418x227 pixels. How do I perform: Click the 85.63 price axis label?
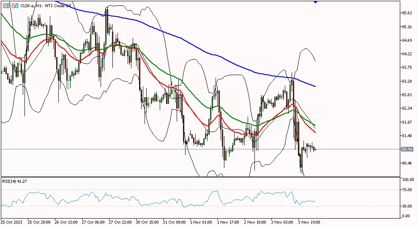tap(407, 13)
